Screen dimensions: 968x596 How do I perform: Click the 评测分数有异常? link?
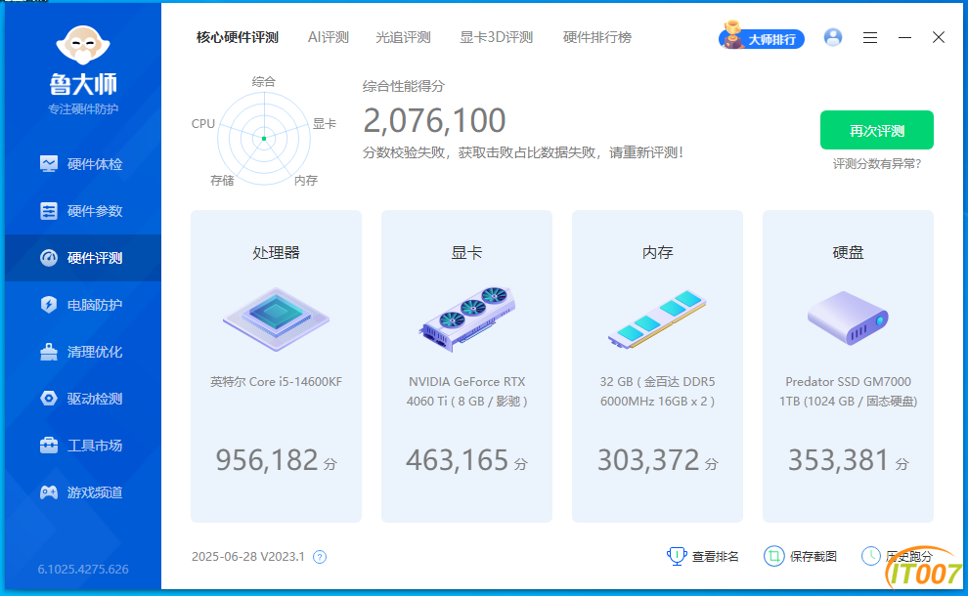[x=877, y=164]
